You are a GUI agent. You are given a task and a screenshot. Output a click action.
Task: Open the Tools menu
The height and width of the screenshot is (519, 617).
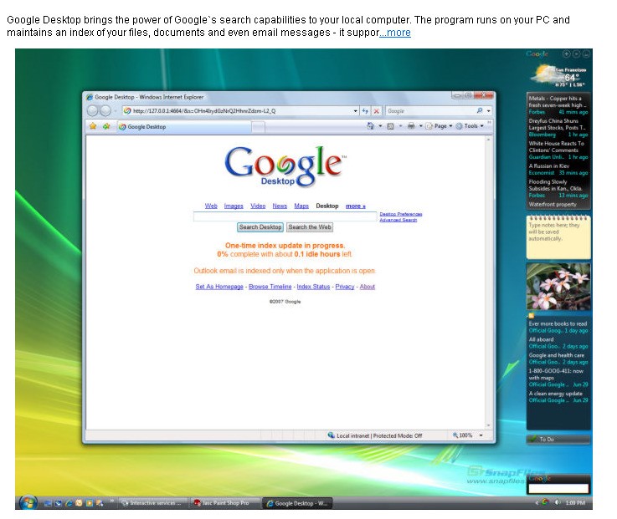pos(470,126)
